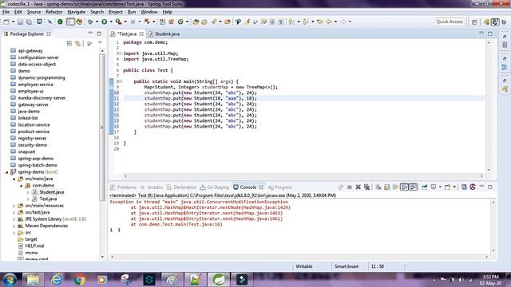Click Last Edit Location arrow icon
This screenshot has height=287, width=511.
(x=320, y=22)
